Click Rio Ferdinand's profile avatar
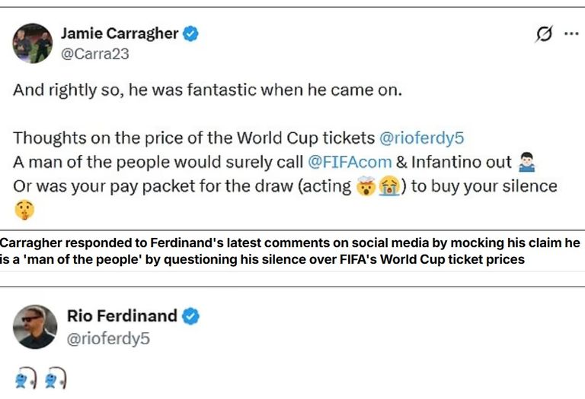585x399 pixels. (35, 327)
